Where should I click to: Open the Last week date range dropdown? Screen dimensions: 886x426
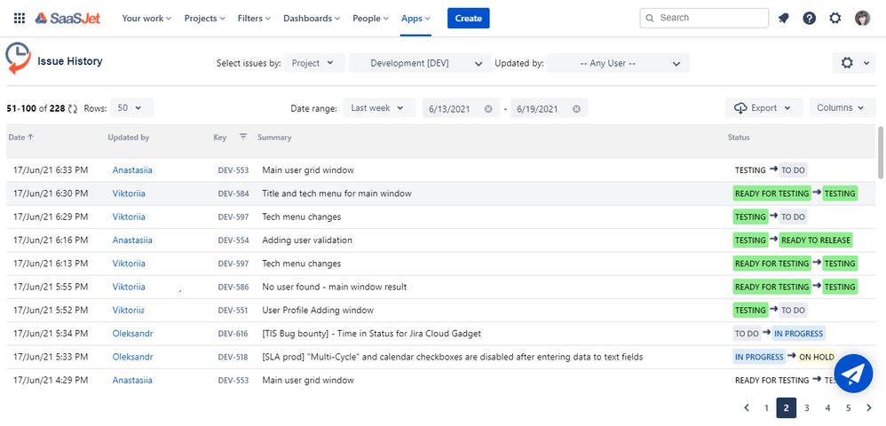point(377,108)
